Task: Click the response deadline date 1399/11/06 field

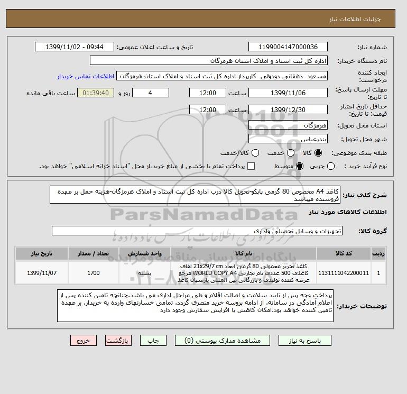Action: 288,93
